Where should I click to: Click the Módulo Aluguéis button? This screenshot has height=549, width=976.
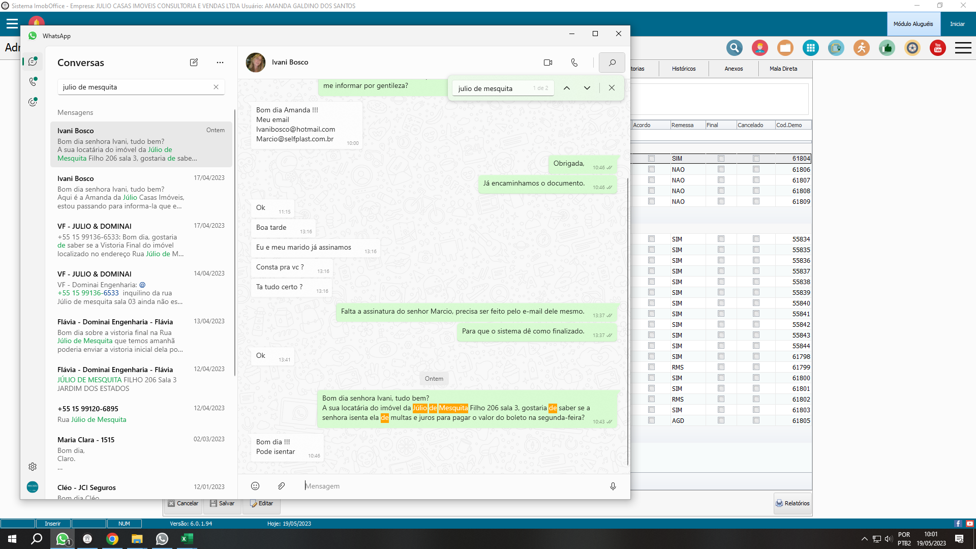point(913,24)
